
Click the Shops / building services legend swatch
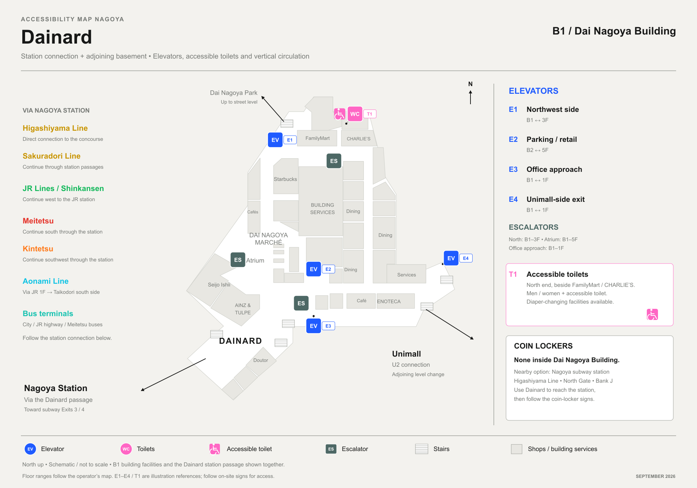[x=516, y=449]
